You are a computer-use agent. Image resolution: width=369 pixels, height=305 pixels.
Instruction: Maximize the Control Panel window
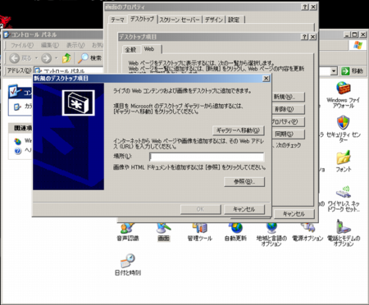point(354,34)
